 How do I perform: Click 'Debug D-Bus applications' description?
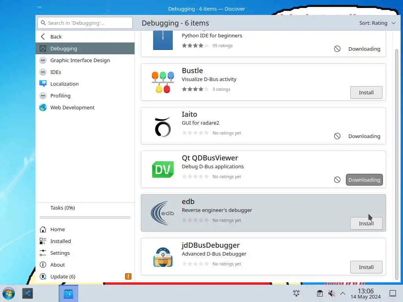click(213, 166)
